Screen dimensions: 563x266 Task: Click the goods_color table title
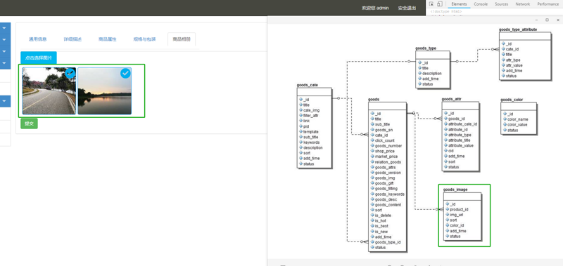tap(512, 100)
